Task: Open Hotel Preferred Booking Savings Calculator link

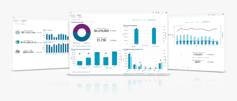Action: pos(82,46)
